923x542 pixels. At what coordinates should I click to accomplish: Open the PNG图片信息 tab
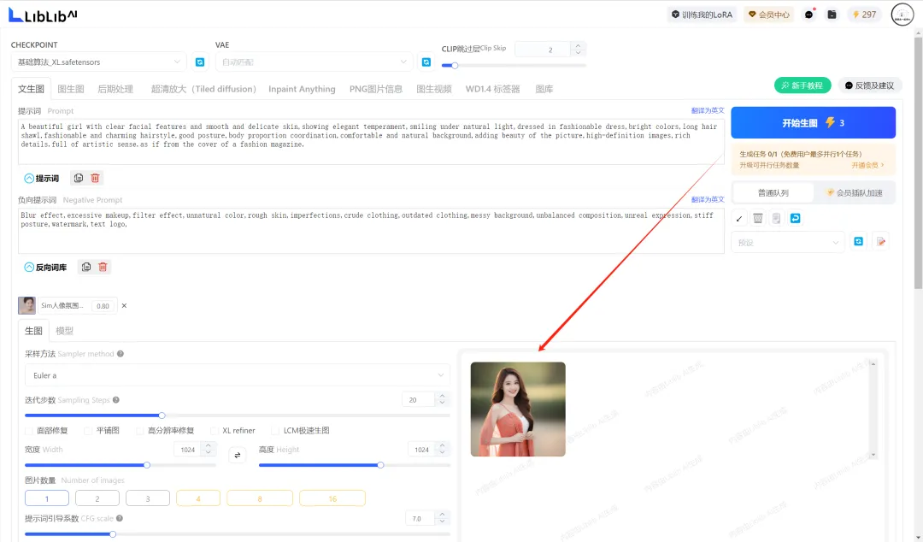click(x=375, y=89)
